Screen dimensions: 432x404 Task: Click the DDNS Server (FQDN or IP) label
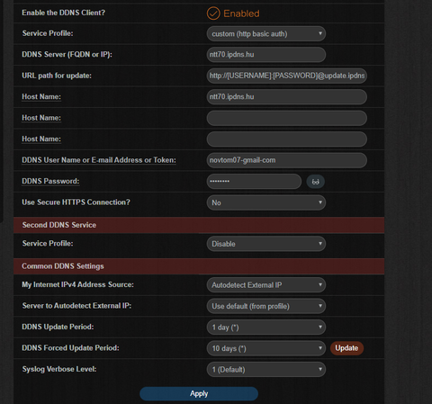coord(67,54)
